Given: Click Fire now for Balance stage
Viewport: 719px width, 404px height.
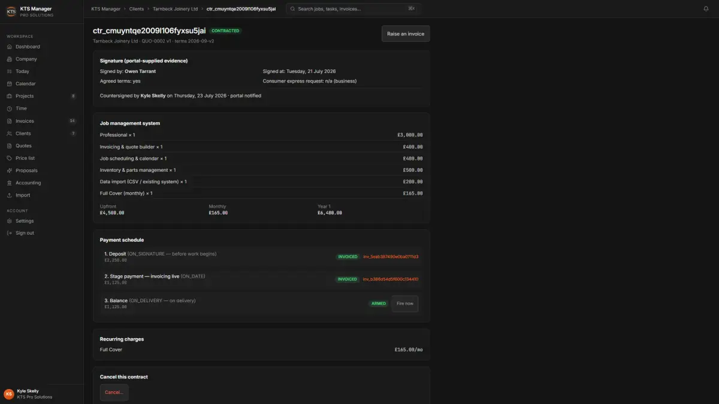Looking at the screenshot, I should coord(405,303).
